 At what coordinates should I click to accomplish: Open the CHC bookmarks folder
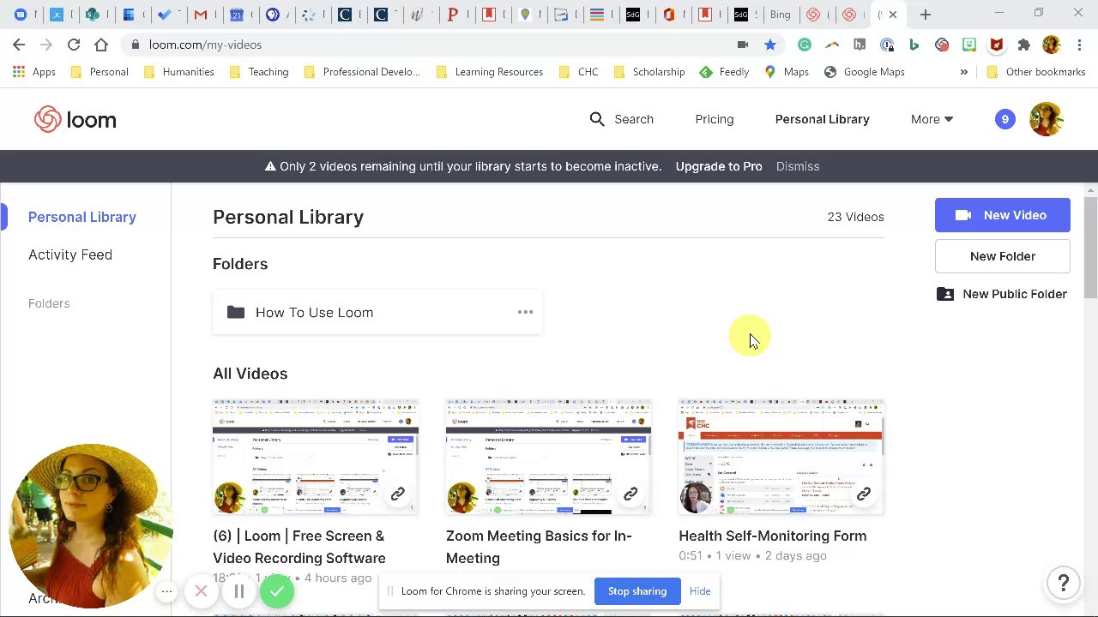tap(579, 72)
